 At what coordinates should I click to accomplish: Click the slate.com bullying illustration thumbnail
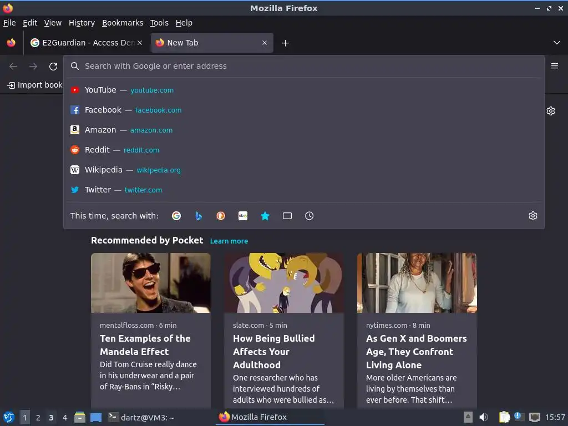pyautogui.click(x=283, y=282)
